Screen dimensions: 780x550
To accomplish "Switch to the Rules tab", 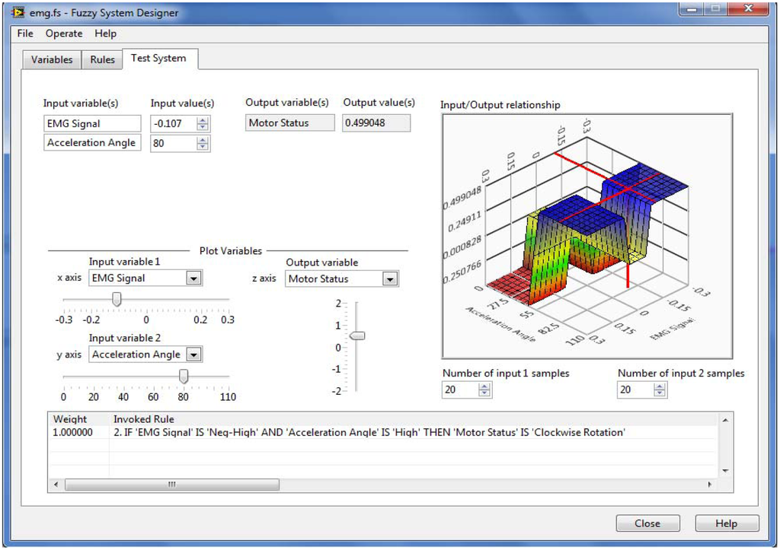I will point(103,59).
